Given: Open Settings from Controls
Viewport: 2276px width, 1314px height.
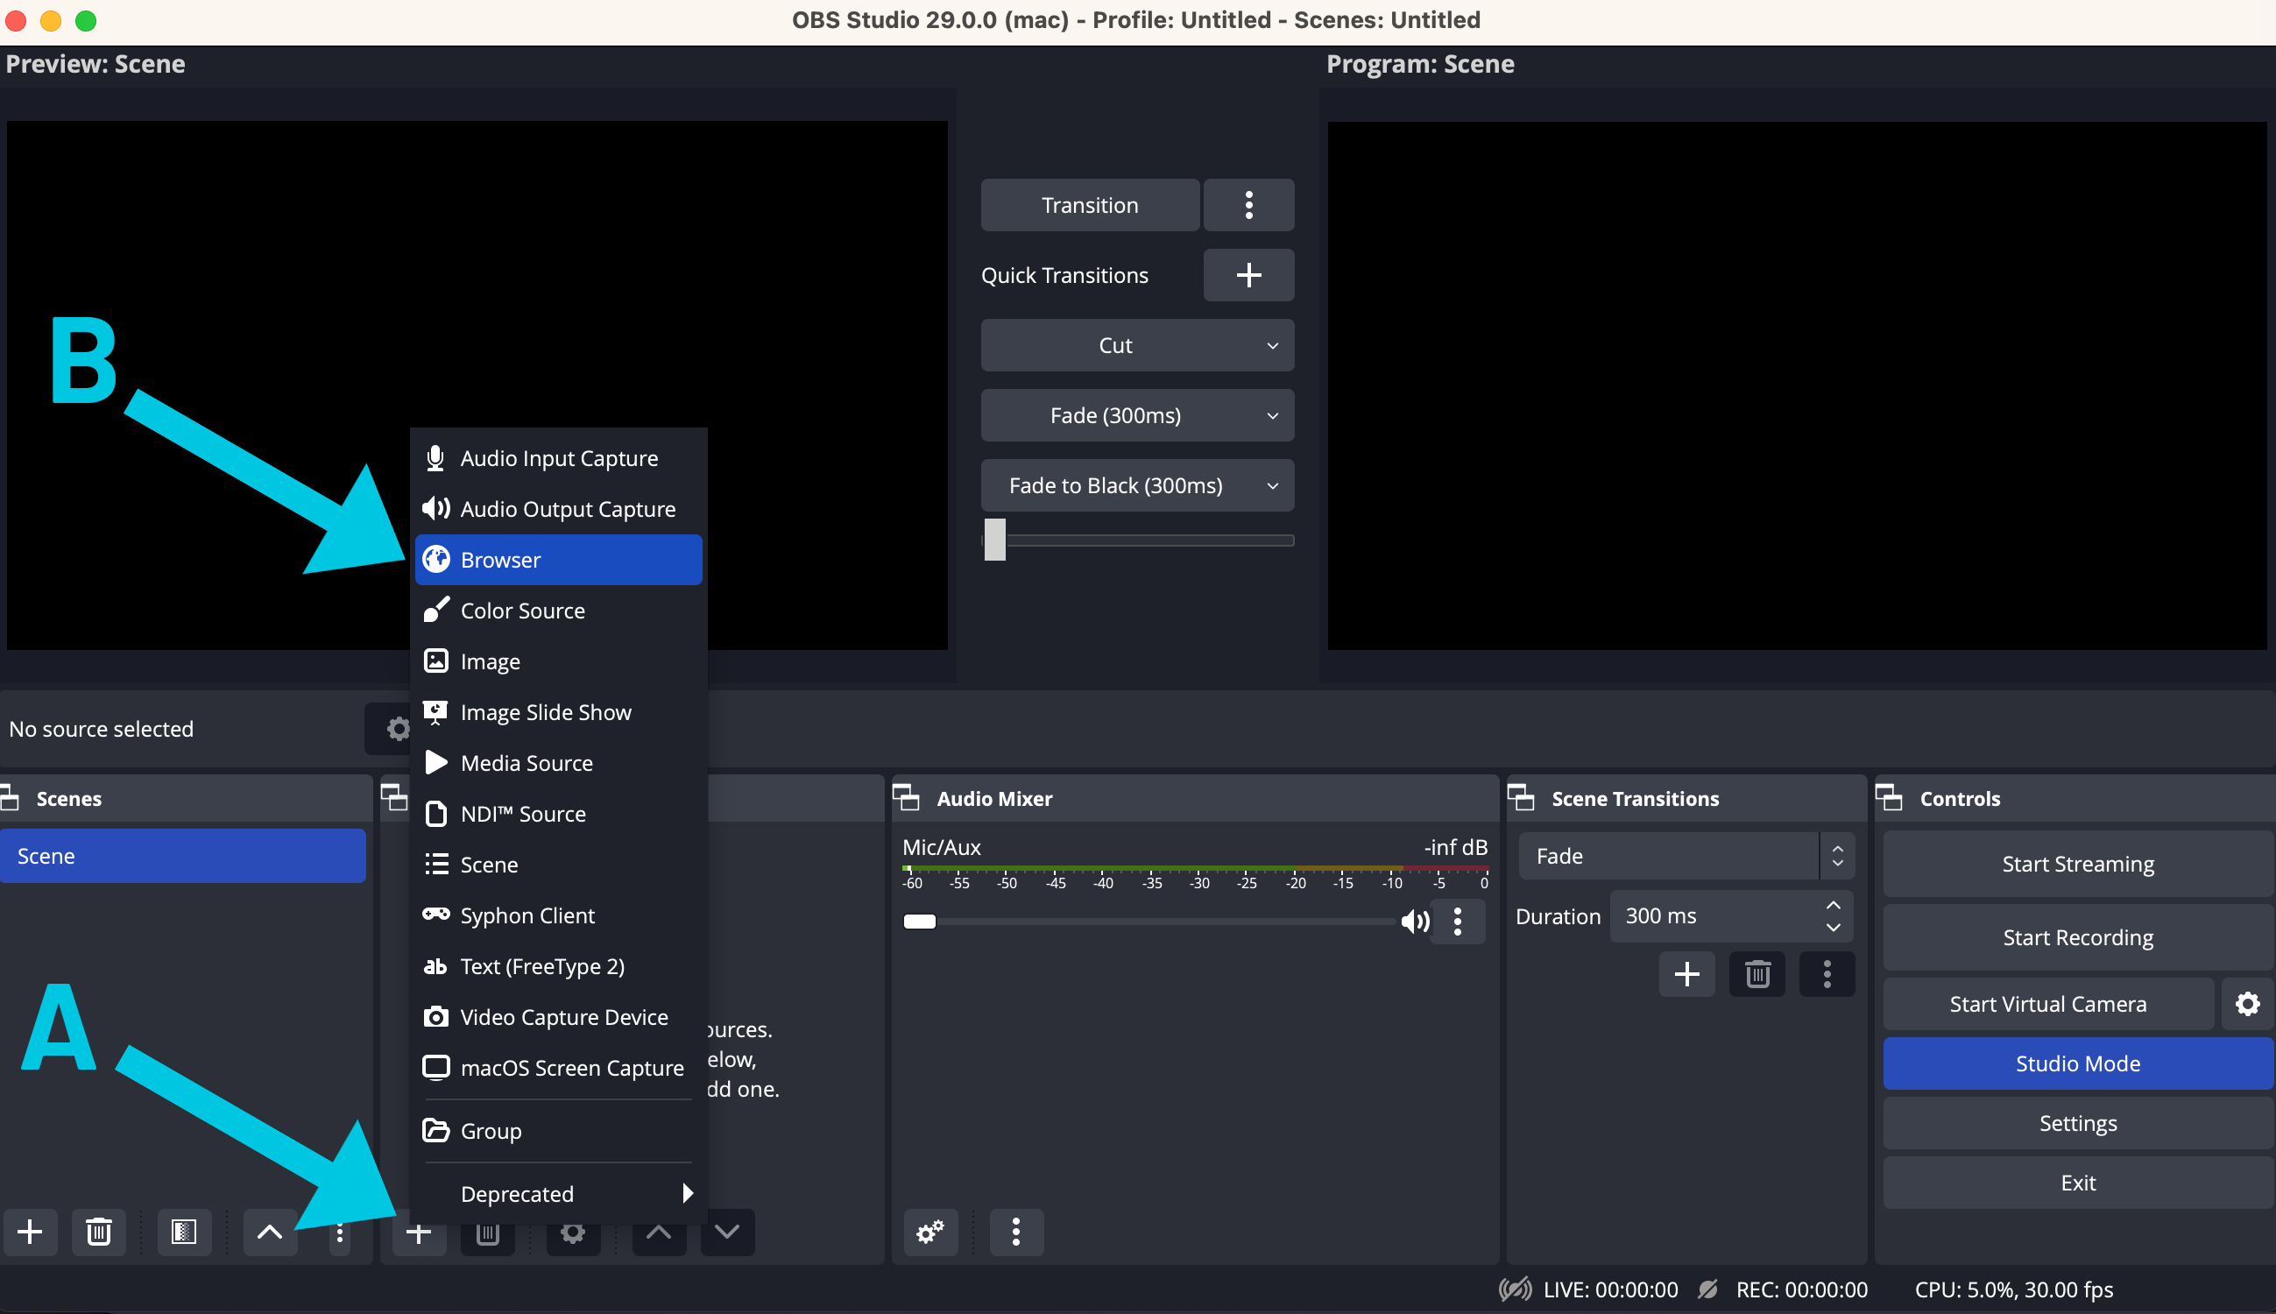Looking at the screenshot, I should pos(2077,1123).
